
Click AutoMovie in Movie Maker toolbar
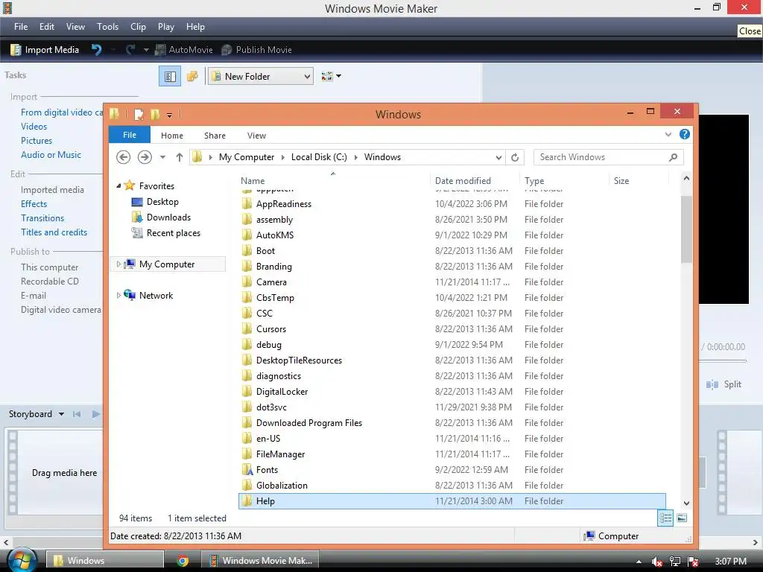coord(184,50)
